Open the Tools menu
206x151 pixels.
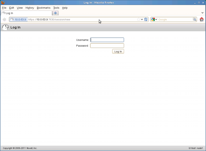tap(56, 8)
